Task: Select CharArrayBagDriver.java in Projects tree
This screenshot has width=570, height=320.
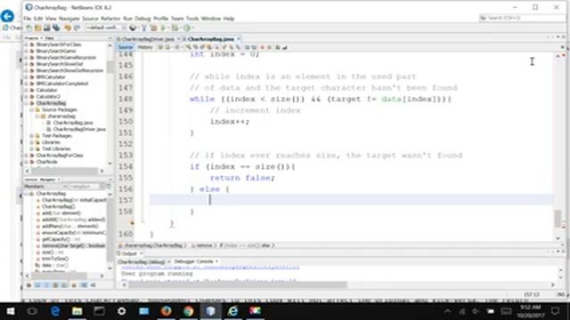Action: tap(79, 129)
